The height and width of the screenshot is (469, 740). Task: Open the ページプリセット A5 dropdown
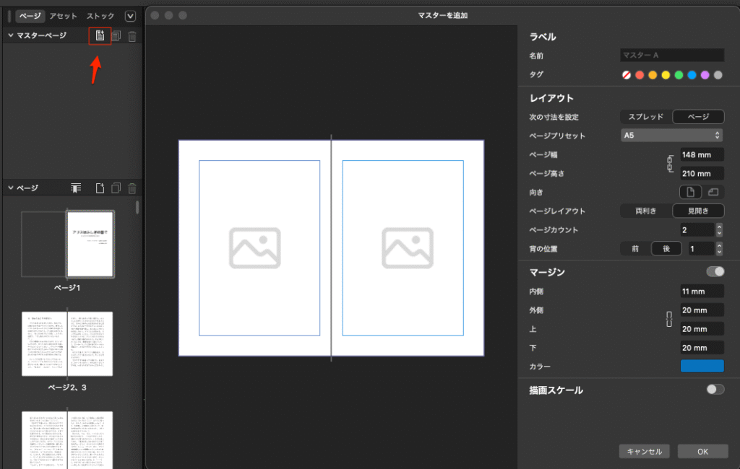coord(671,136)
